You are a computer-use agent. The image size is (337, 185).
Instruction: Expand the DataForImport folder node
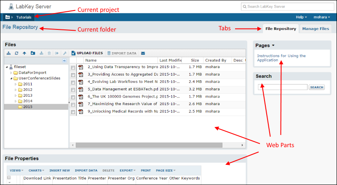point(11,73)
